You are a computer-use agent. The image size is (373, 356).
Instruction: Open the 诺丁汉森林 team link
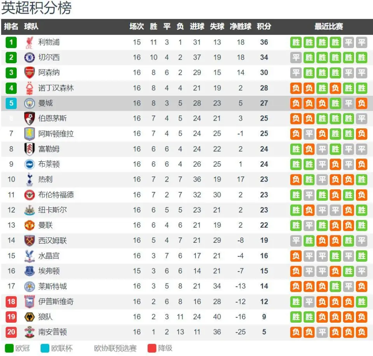(x=56, y=88)
